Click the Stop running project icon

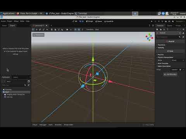pyautogui.click(x=159, y=21)
